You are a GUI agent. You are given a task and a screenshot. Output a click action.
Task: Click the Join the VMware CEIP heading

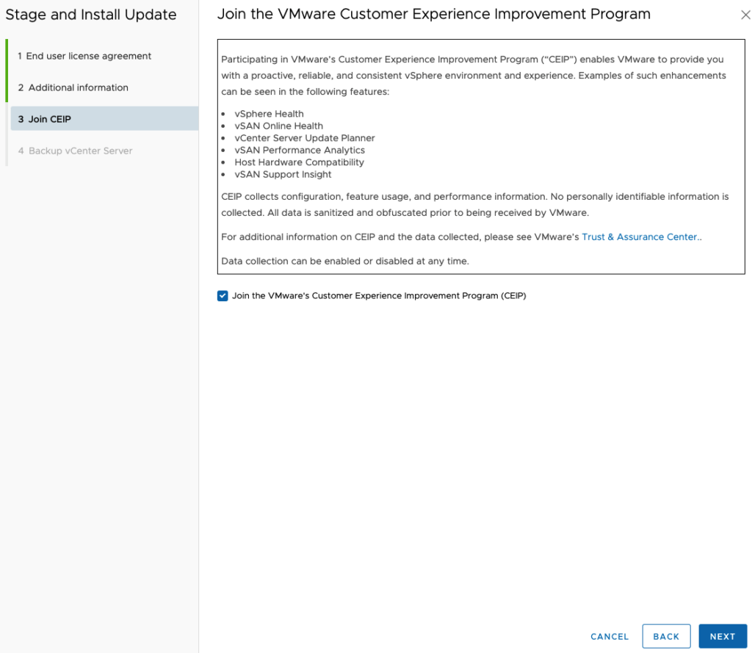[x=433, y=14]
